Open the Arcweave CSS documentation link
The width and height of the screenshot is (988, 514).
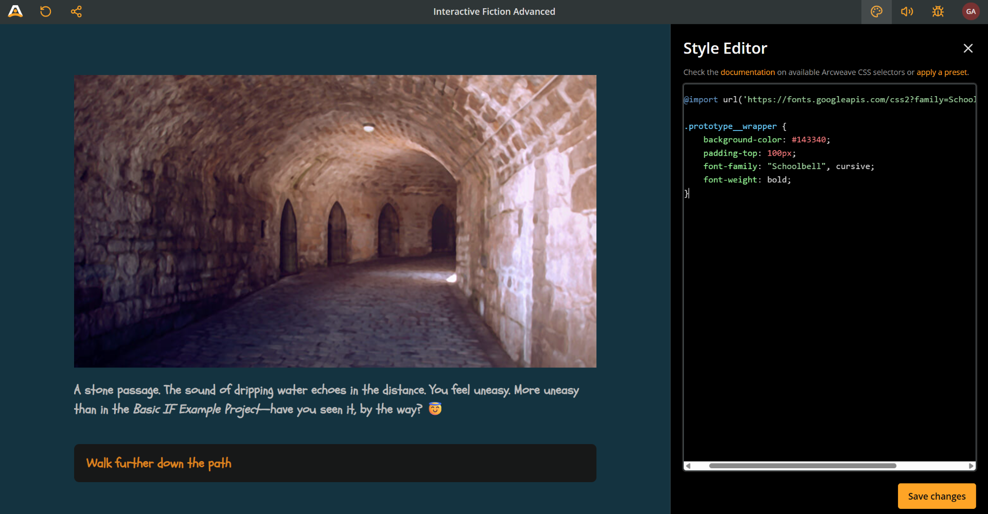747,72
